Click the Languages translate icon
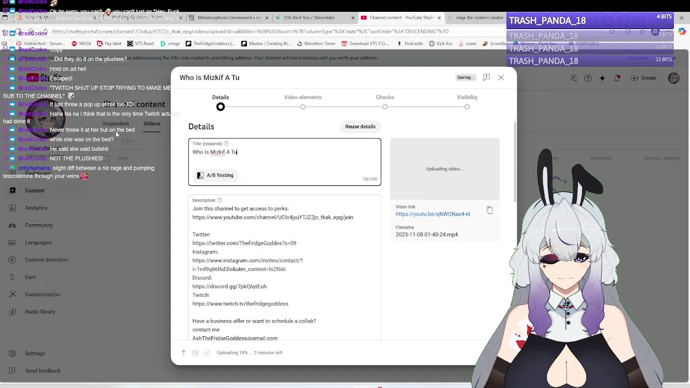The height and width of the screenshot is (388, 690). pyautogui.click(x=12, y=242)
